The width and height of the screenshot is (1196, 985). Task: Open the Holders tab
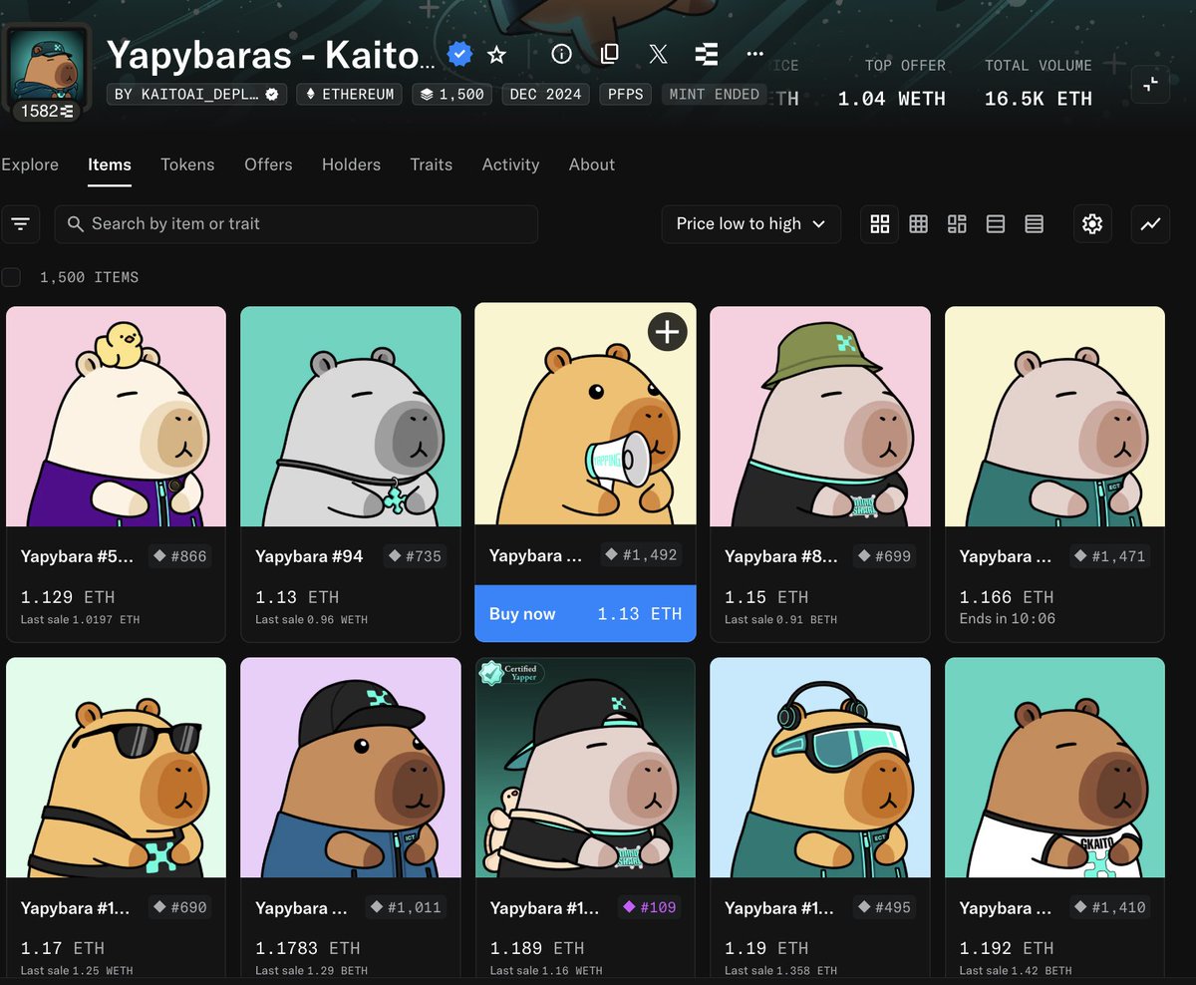click(x=351, y=164)
